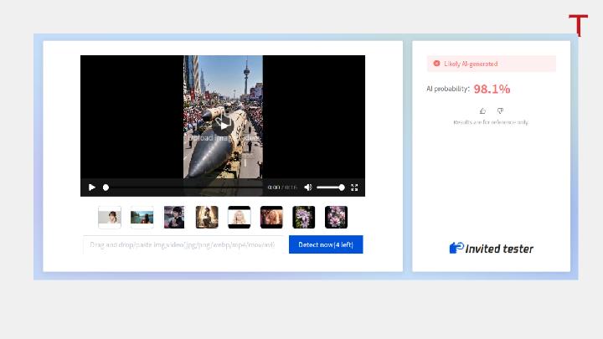Image resolution: width=603 pixels, height=339 pixels.
Task: Select the sample thumbnail of dark-haired person in black
Action: pos(174,217)
